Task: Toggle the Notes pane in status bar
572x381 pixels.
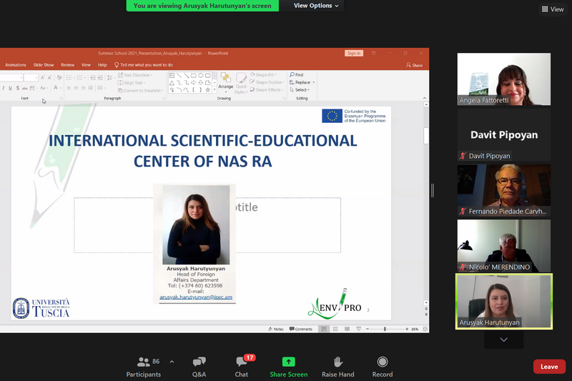Action: [276, 329]
